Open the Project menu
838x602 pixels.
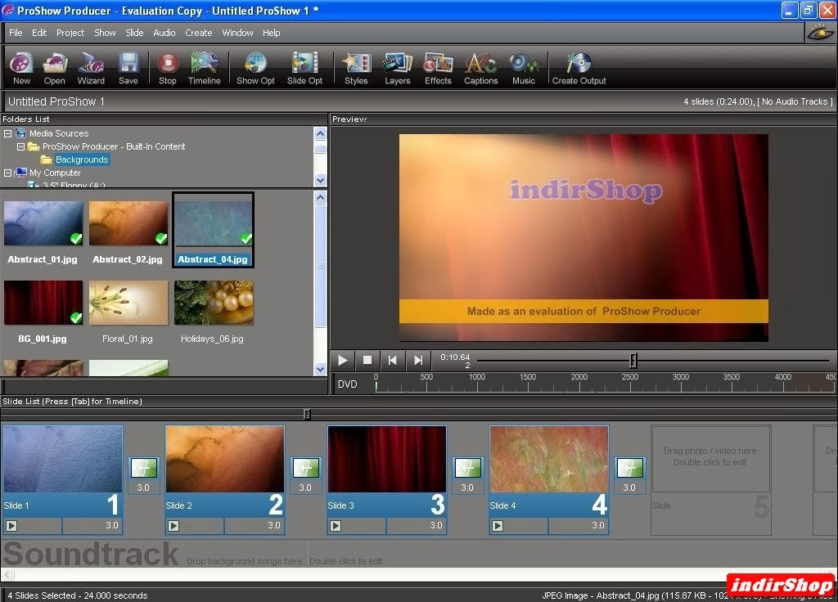[70, 33]
